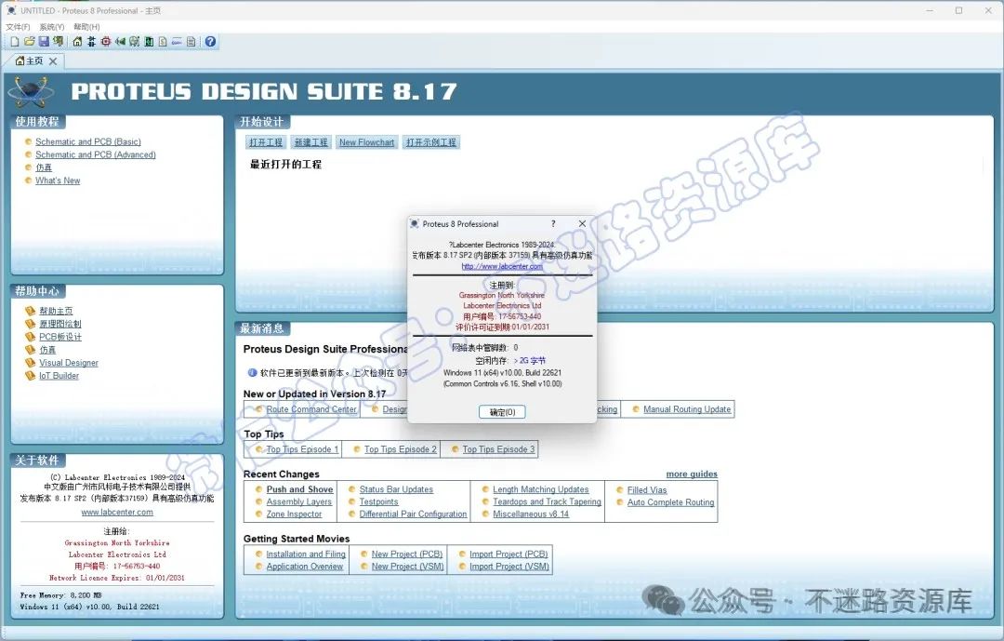Open the Manual Routing Update link
This screenshot has height=641, width=1004.
click(x=687, y=409)
